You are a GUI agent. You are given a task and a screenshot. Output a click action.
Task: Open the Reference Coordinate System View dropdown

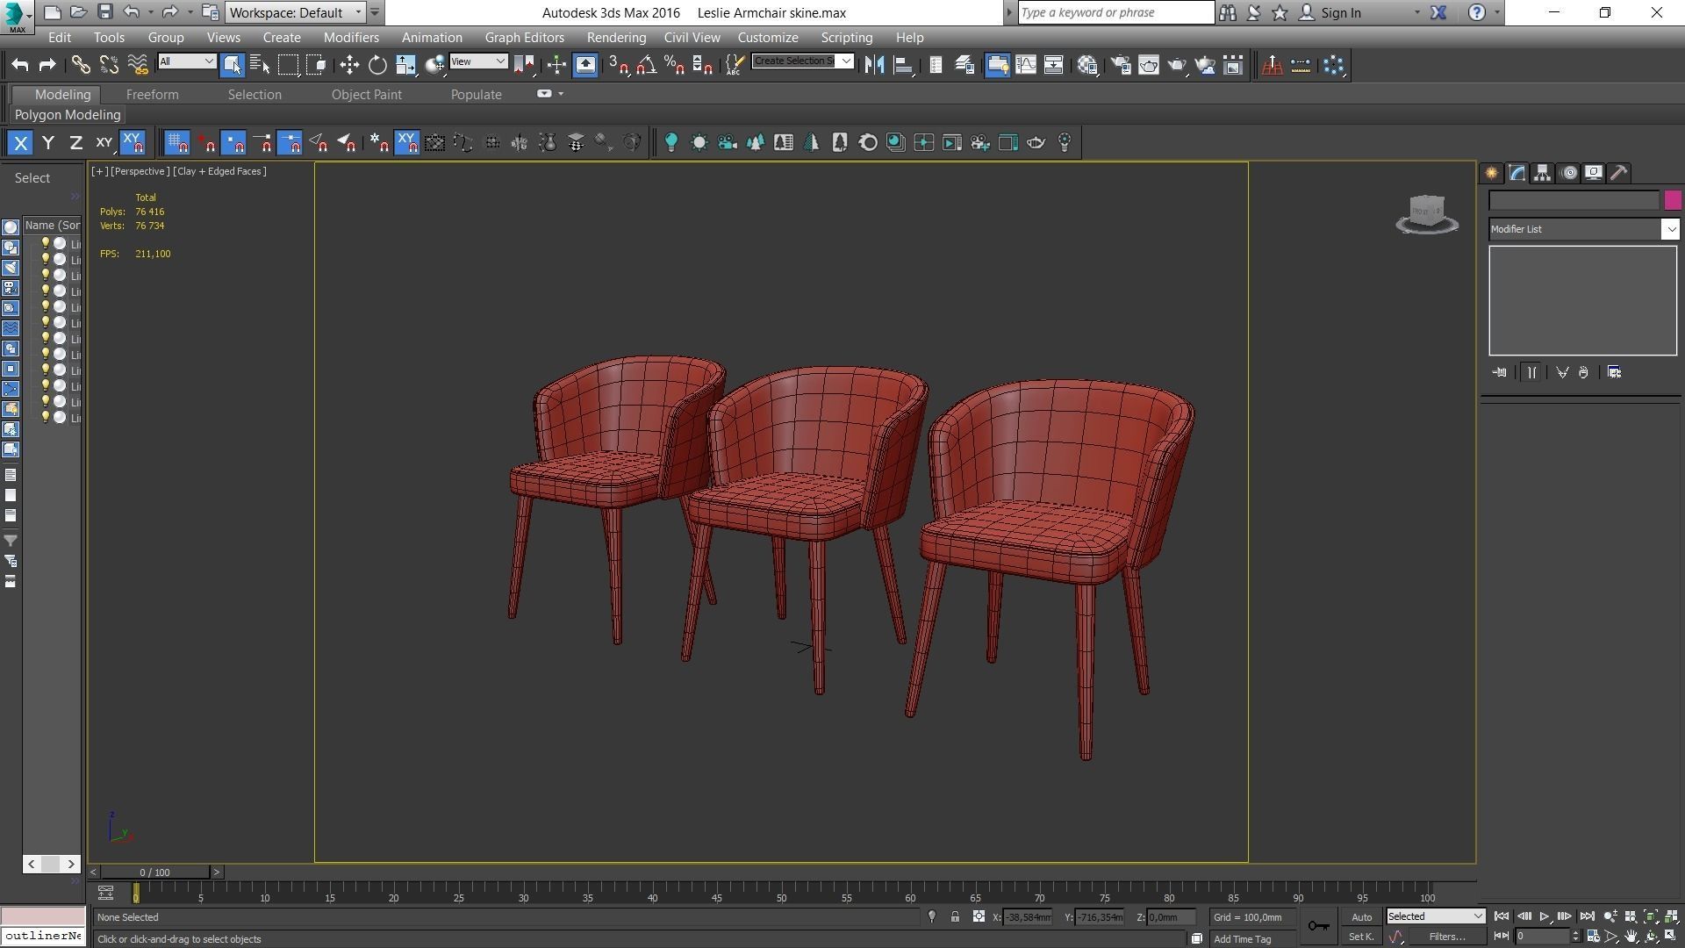click(x=478, y=61)
